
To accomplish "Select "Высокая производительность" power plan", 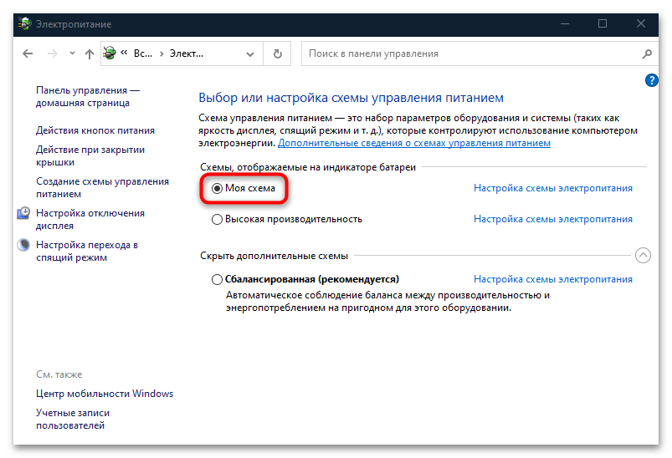I will [x=218, y=219].
